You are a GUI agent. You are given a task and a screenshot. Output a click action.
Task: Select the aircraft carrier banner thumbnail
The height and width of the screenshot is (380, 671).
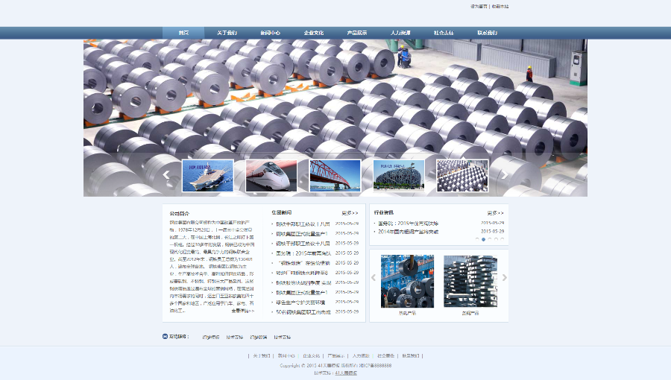tap(207, 176)
